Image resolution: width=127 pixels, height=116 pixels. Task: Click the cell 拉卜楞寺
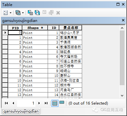70,66
